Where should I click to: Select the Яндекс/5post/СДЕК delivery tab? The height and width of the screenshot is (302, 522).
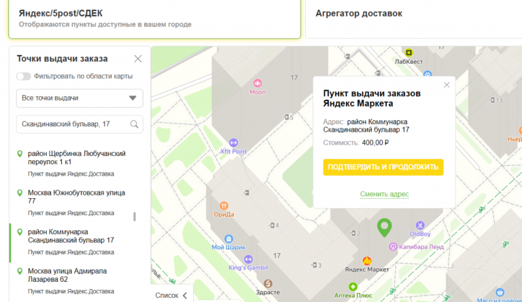pyautogui.click(x=154, y=19)
